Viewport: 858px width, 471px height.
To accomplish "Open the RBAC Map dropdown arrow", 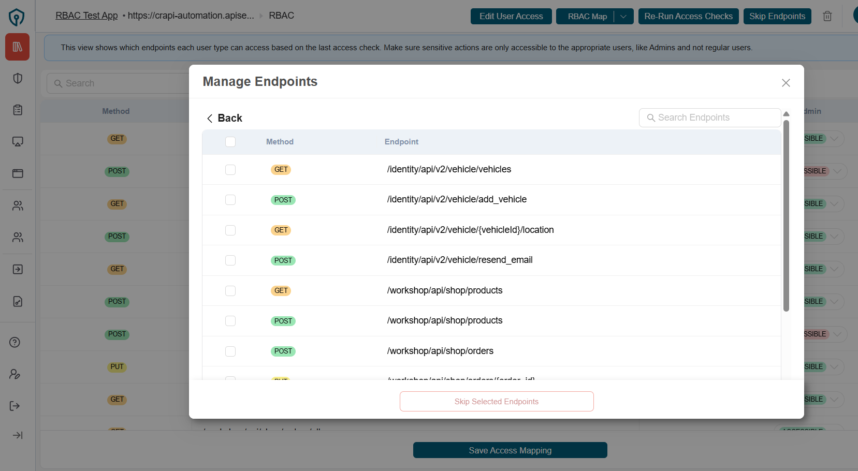I will point(623,17).
